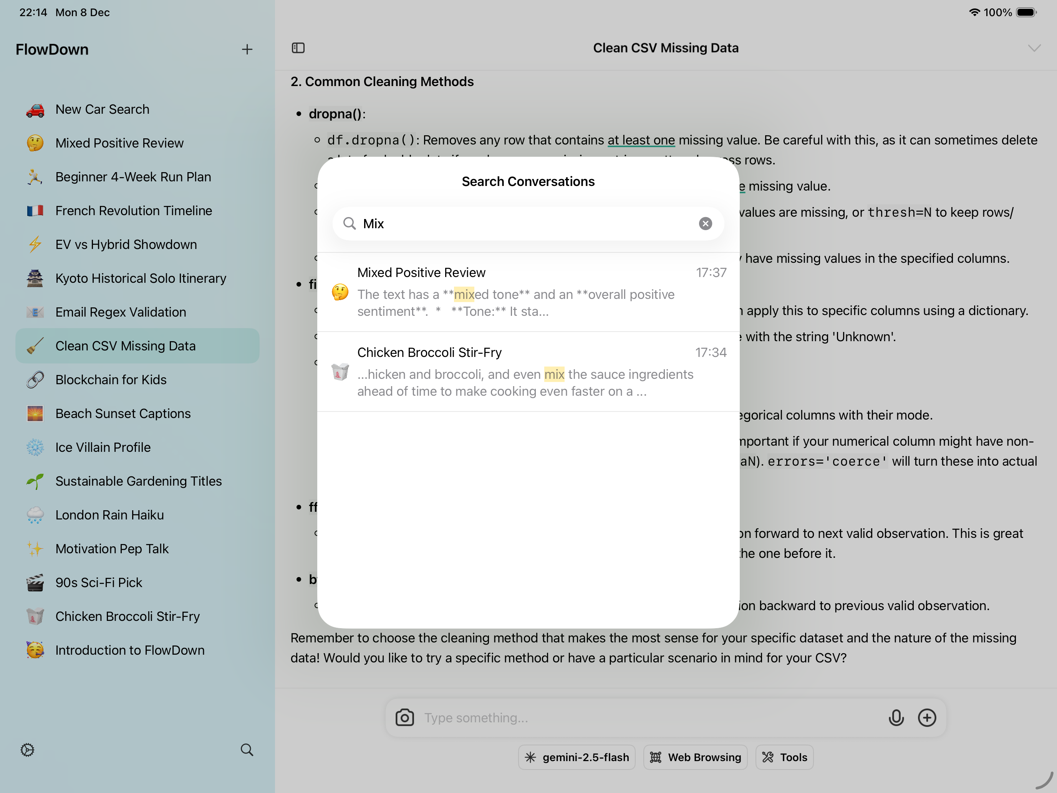Screen dimensions: 1057x793
Task: Open 90s Sci-Fi Pick conversation
Action: point(138,583)
